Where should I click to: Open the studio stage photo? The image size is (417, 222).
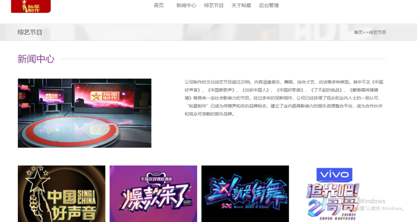pos(85,113)
